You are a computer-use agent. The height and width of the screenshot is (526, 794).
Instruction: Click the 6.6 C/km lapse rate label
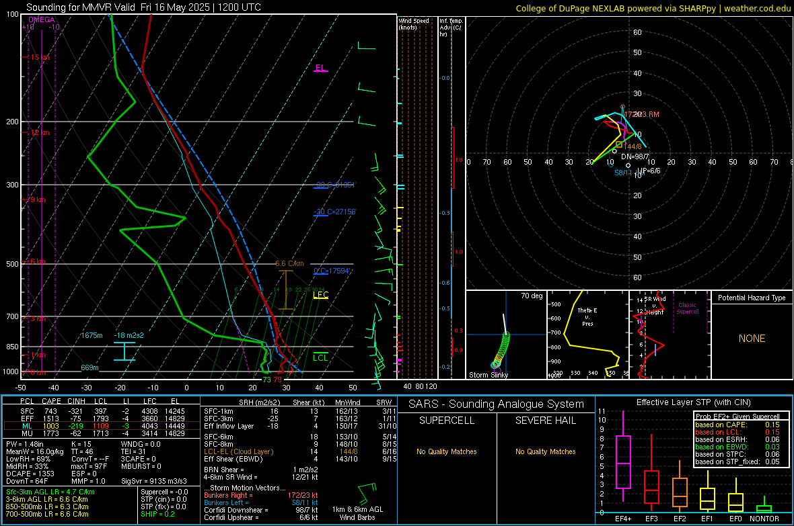[x=289, y=263]
